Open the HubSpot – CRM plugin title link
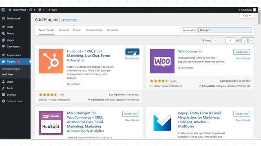The image size is (261, 146). tap(89, 56)
